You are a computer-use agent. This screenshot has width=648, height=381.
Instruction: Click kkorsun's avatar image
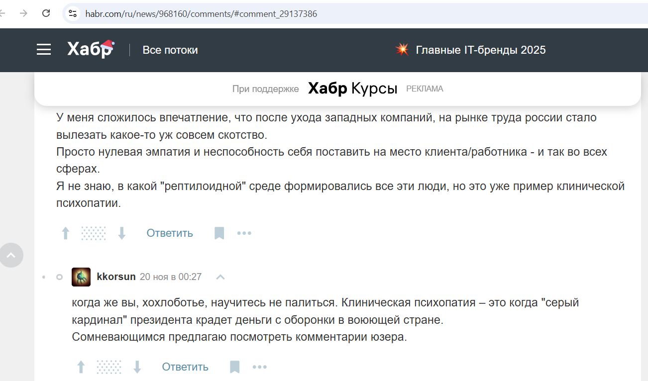click(80, 277)
